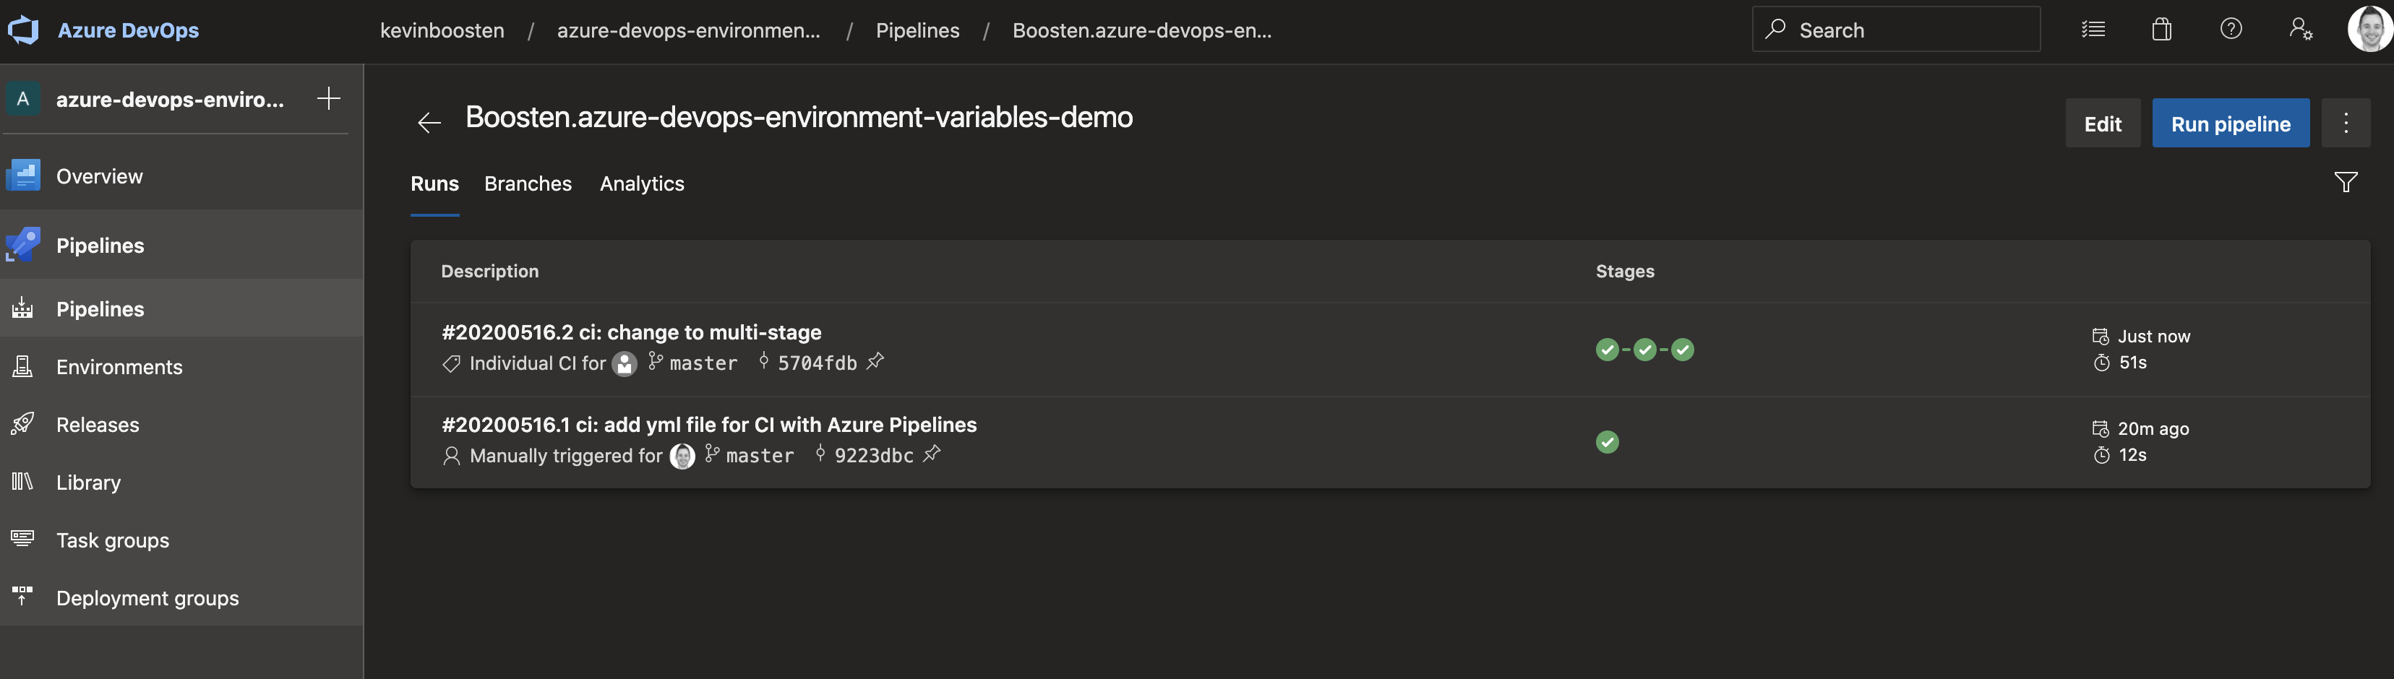Click the Pipelines rocket hub icon
The image size is (2394, 679).
[23, 244]
